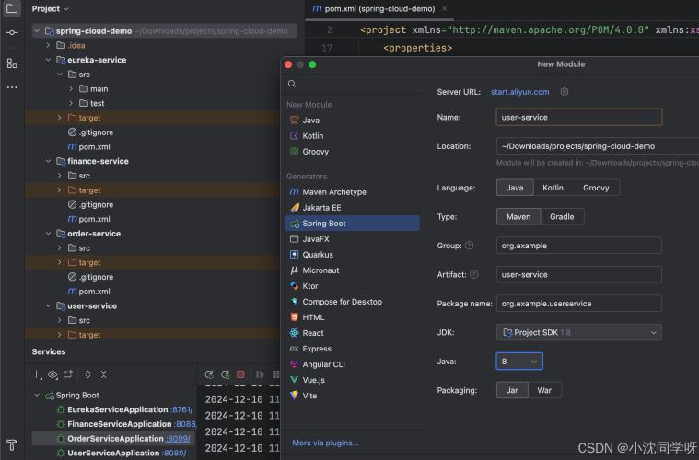Select the Kotlin module type
The height and width of the screenshot is (460, 699).
coord(352,136)
